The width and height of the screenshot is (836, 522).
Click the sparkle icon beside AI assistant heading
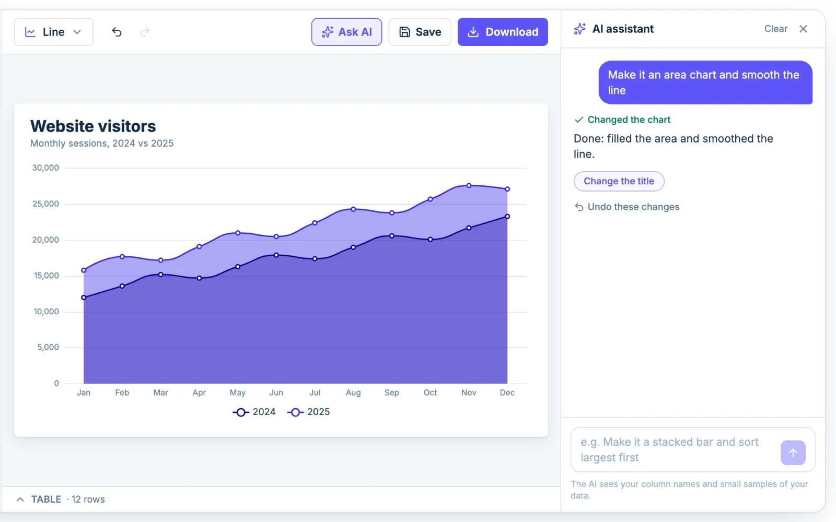580,29
